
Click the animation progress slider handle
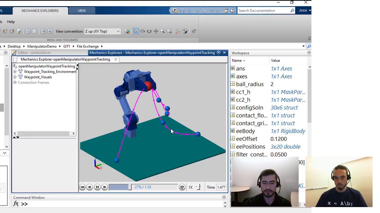pos(130,187)
